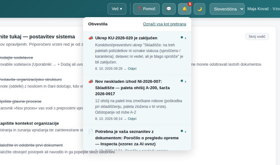
Task: Open notification 'Nov neskladen izhod NI-2026-007'
Action: [x=137, y=100]
